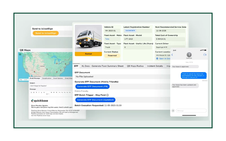Tap the T contact avatar in chat
Viewport: 226px width, 141px height.
[189, 55]
